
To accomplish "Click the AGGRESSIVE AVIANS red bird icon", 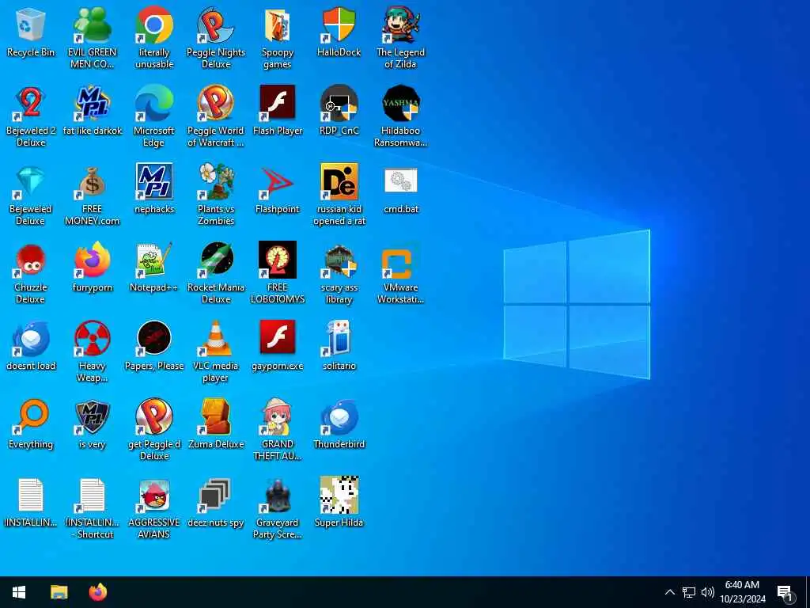I will click(x=154, y=496).
